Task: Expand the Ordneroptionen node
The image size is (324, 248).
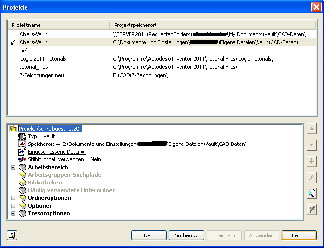Action: [13, 198]
